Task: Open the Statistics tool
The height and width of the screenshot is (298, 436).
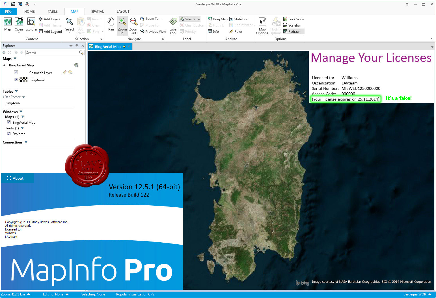Action: [x=238, y=19]
